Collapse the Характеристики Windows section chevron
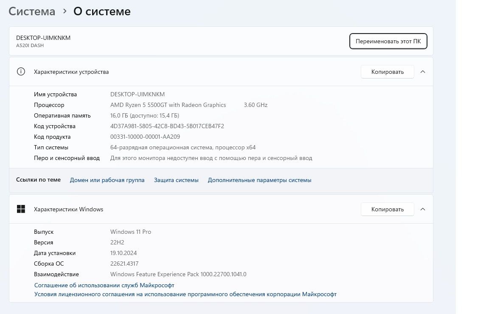This screenshot has height=314, width=489. click(x=423, y=209)
